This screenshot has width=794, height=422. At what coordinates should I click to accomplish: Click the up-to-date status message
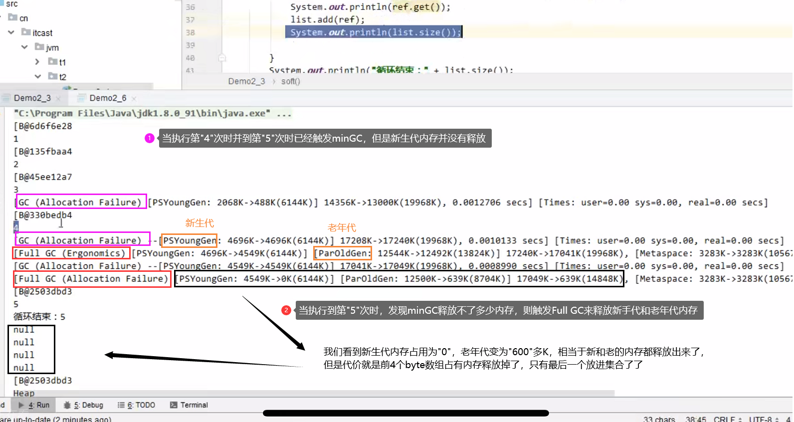[x=56, y=419]
